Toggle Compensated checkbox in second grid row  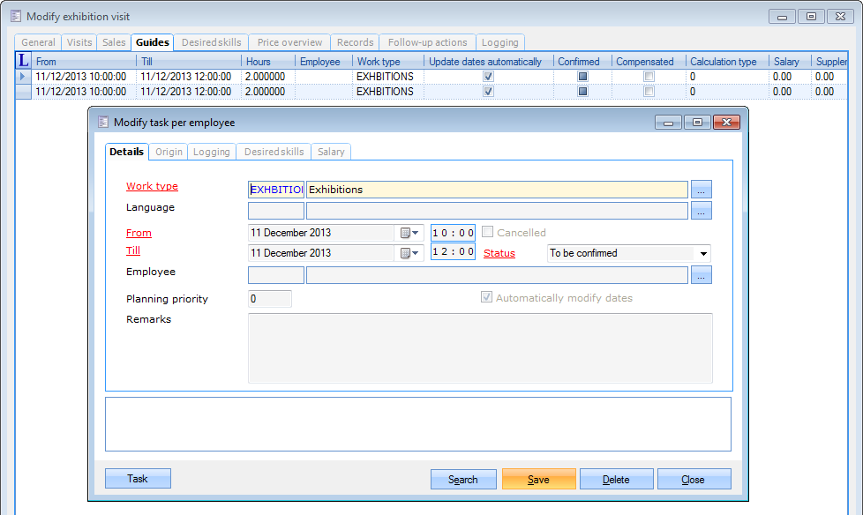coord(649,91)
